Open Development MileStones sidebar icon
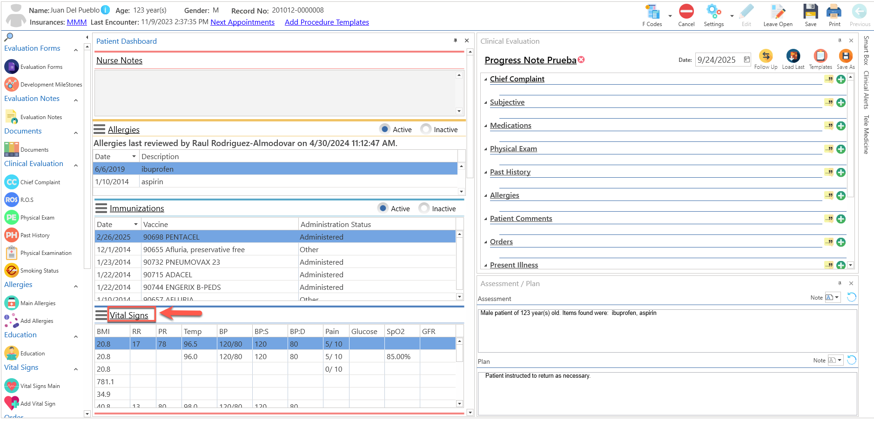Image resolution: width=874 pixels, height=421 pixels. pos(12,84)
